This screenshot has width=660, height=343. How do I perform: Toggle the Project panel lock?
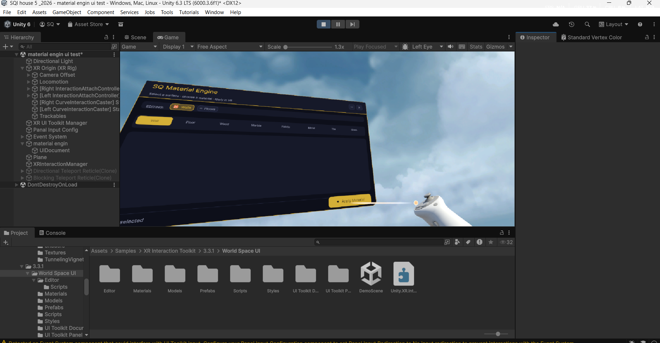tap(502, 233)
